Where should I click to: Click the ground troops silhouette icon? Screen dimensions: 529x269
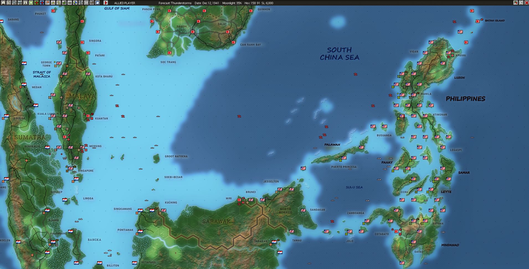coord(70,3)
